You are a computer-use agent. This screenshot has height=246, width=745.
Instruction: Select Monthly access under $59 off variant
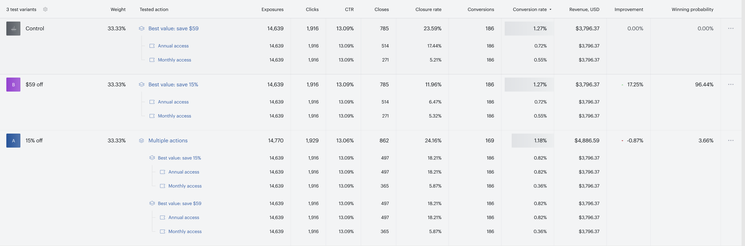point(174,116)
